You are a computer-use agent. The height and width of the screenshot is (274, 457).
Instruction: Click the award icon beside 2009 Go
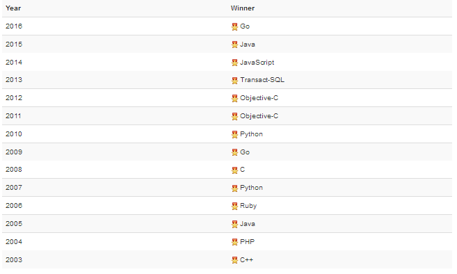pyautogui.click(x=234, y=152)
